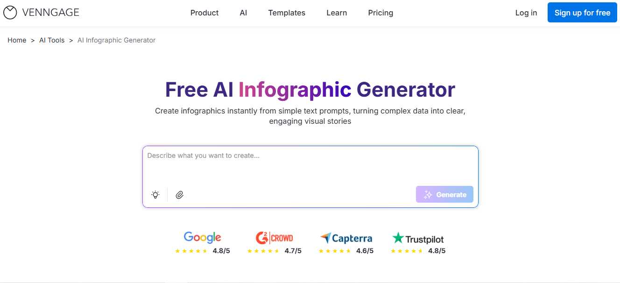Click the Home breadcrumb link

(x=17, y=40)
